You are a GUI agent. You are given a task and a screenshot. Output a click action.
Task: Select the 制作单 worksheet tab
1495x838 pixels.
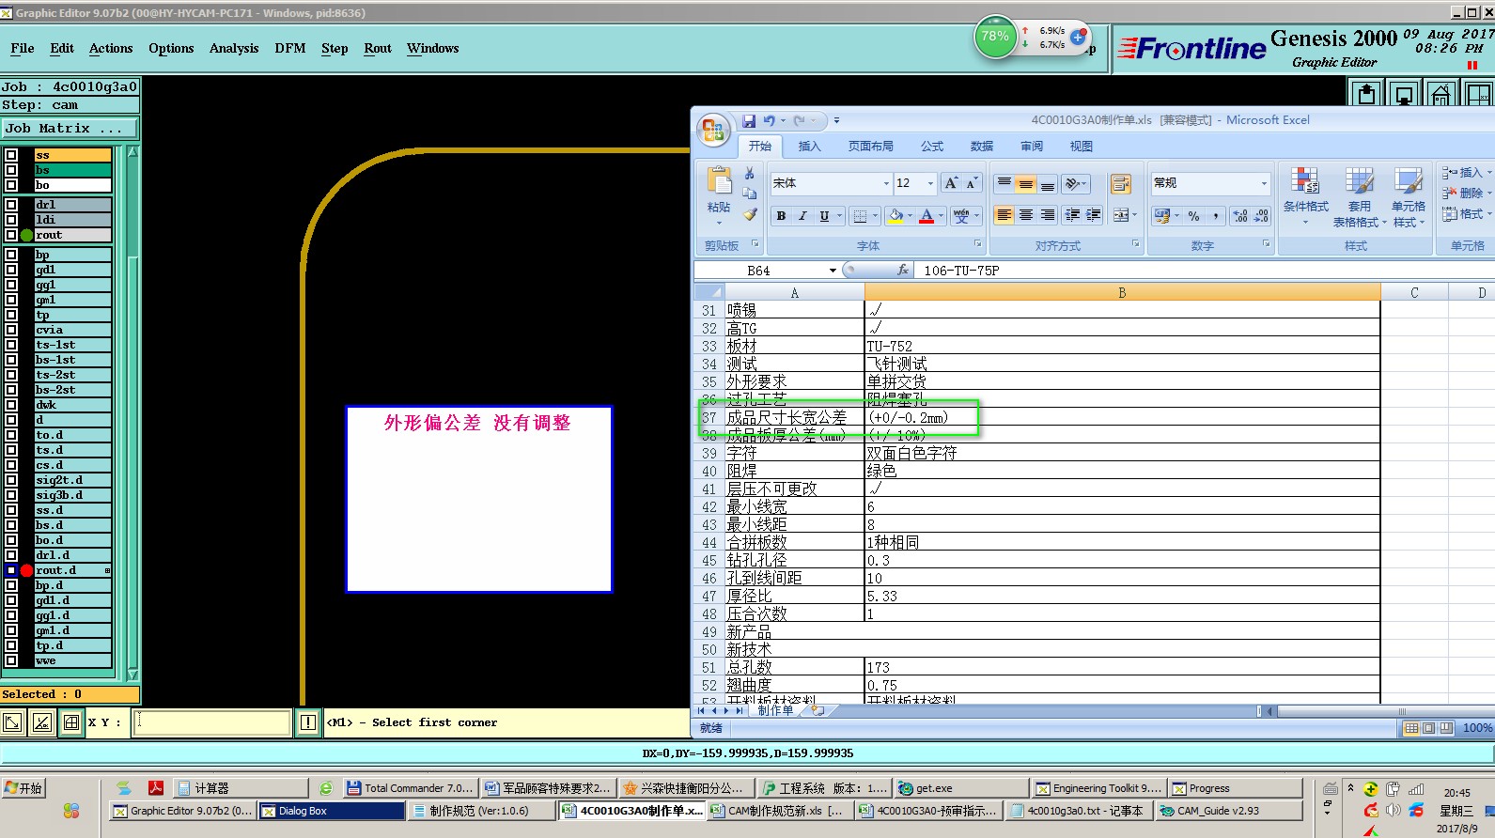775,710
